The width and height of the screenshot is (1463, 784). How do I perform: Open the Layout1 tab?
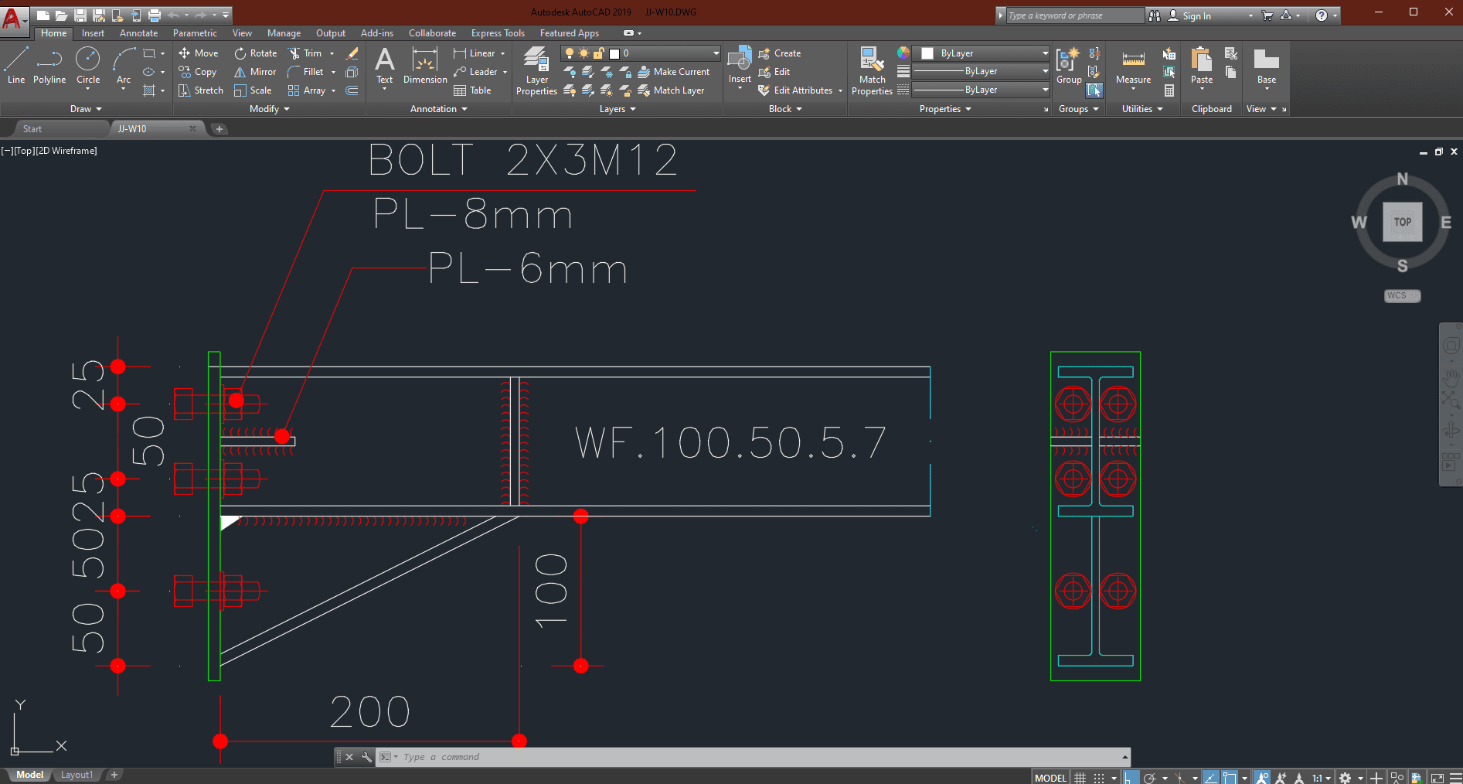coord(77,775)
